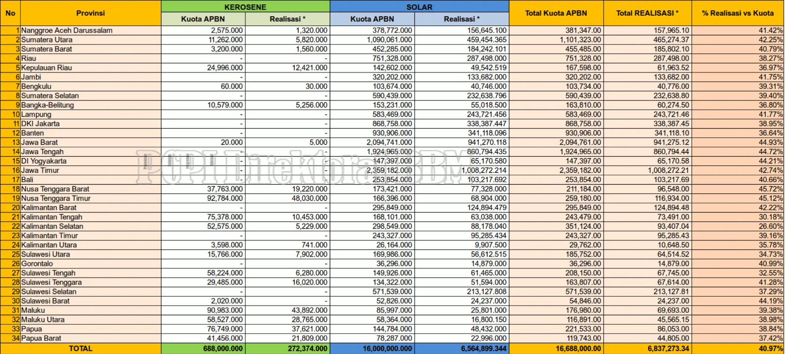Click the overall percentage 40.97% cell

pyautogui.click(x=737, y=349)
